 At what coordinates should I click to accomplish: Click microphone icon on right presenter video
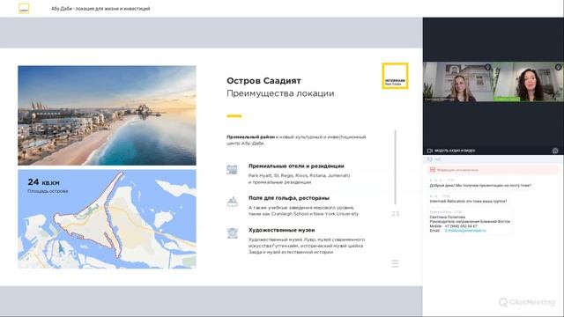click(x=558, y=67)
